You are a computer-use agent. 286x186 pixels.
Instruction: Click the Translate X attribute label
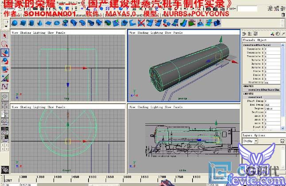[255, 49]
